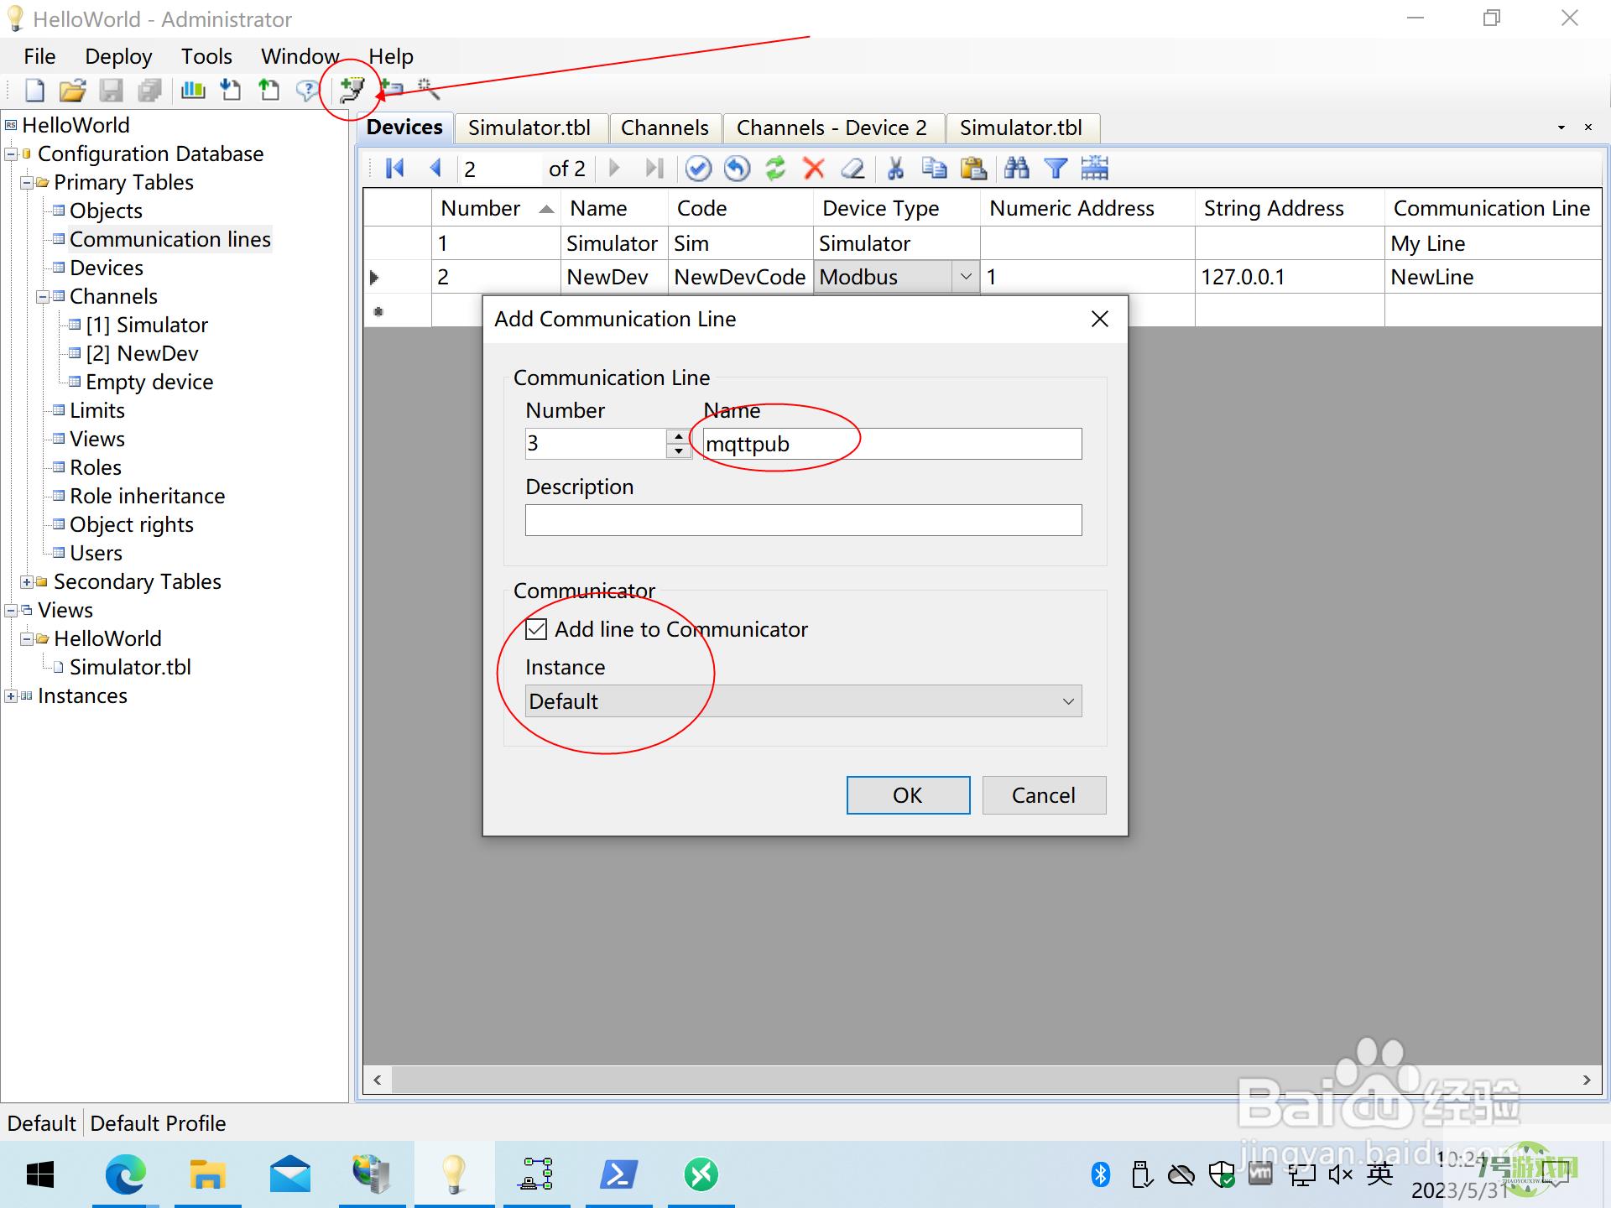Cut selection with scissors icon
The image size is (1611, 1208).
tap(895, 169)
